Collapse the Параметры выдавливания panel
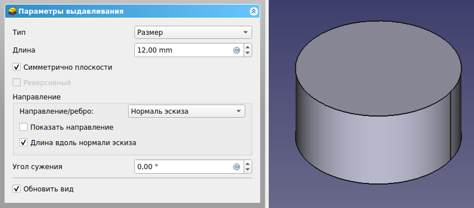 click(x=253, y=11)
